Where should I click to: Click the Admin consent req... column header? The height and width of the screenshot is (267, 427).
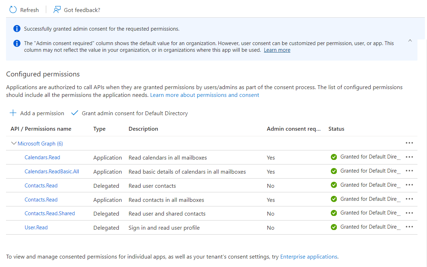tap(294, 129)
